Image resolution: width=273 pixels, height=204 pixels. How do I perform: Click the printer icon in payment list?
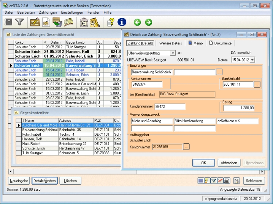[226, 181]
